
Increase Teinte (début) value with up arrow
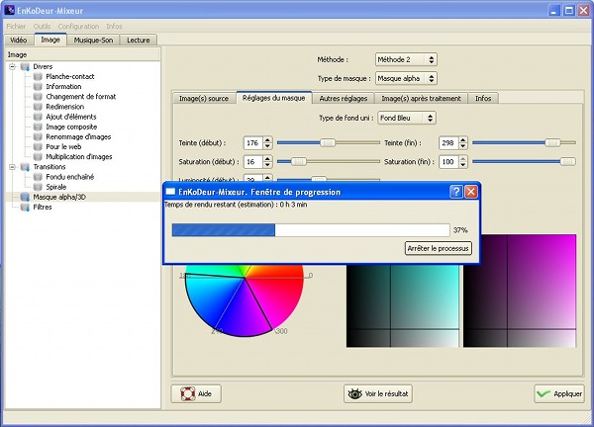click(267, 139)
